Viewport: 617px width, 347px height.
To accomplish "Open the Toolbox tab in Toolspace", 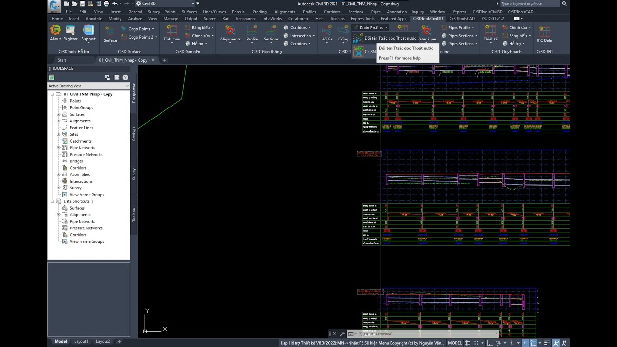I will tap(134, 214).
